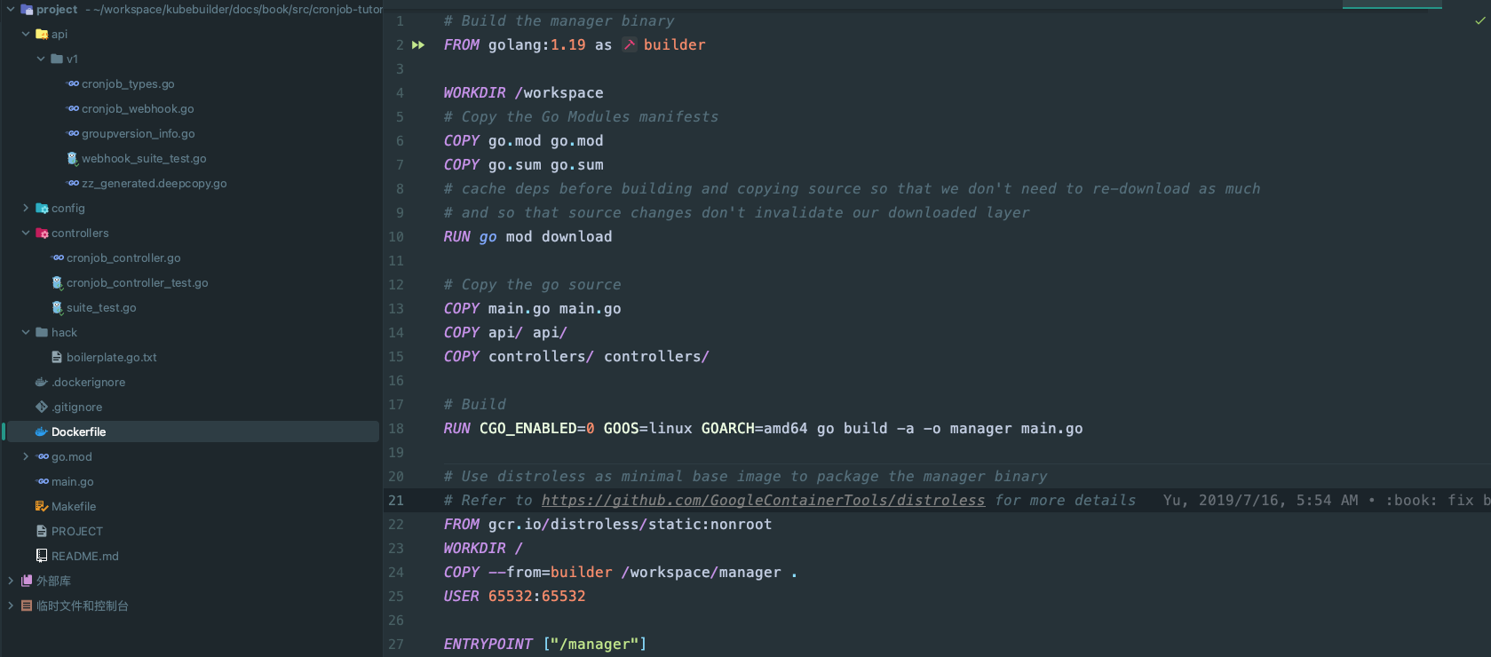Click the scratches 临时文件和控制台 icon
This screenshot has width=1491, height=657.
click(27, 606)
